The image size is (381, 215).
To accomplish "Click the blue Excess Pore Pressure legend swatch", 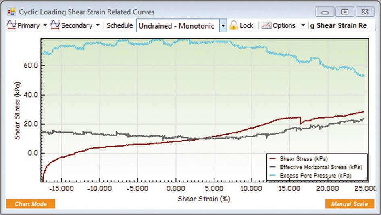I will [274, 176].
